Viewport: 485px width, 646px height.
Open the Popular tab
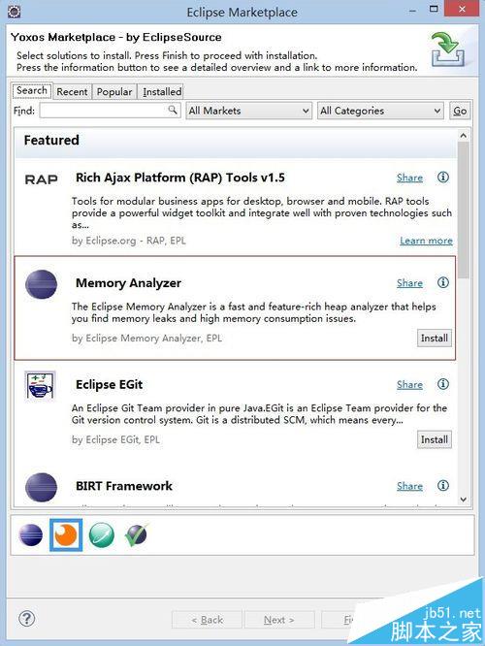coord(114,91)
